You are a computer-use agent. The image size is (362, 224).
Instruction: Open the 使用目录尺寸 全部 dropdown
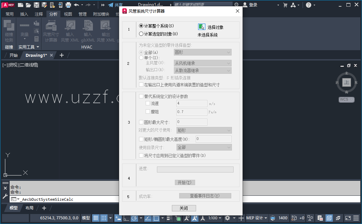(x=204, y=147)
